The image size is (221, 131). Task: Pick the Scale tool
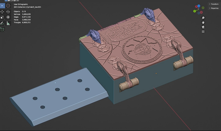2,17
